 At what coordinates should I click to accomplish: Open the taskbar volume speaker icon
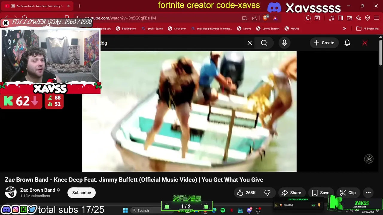[x=351, y=210]
